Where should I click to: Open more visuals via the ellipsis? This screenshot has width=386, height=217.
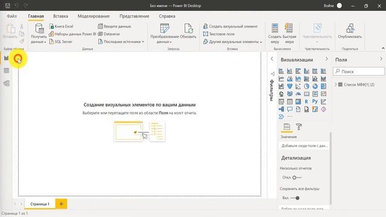(289, 116)
